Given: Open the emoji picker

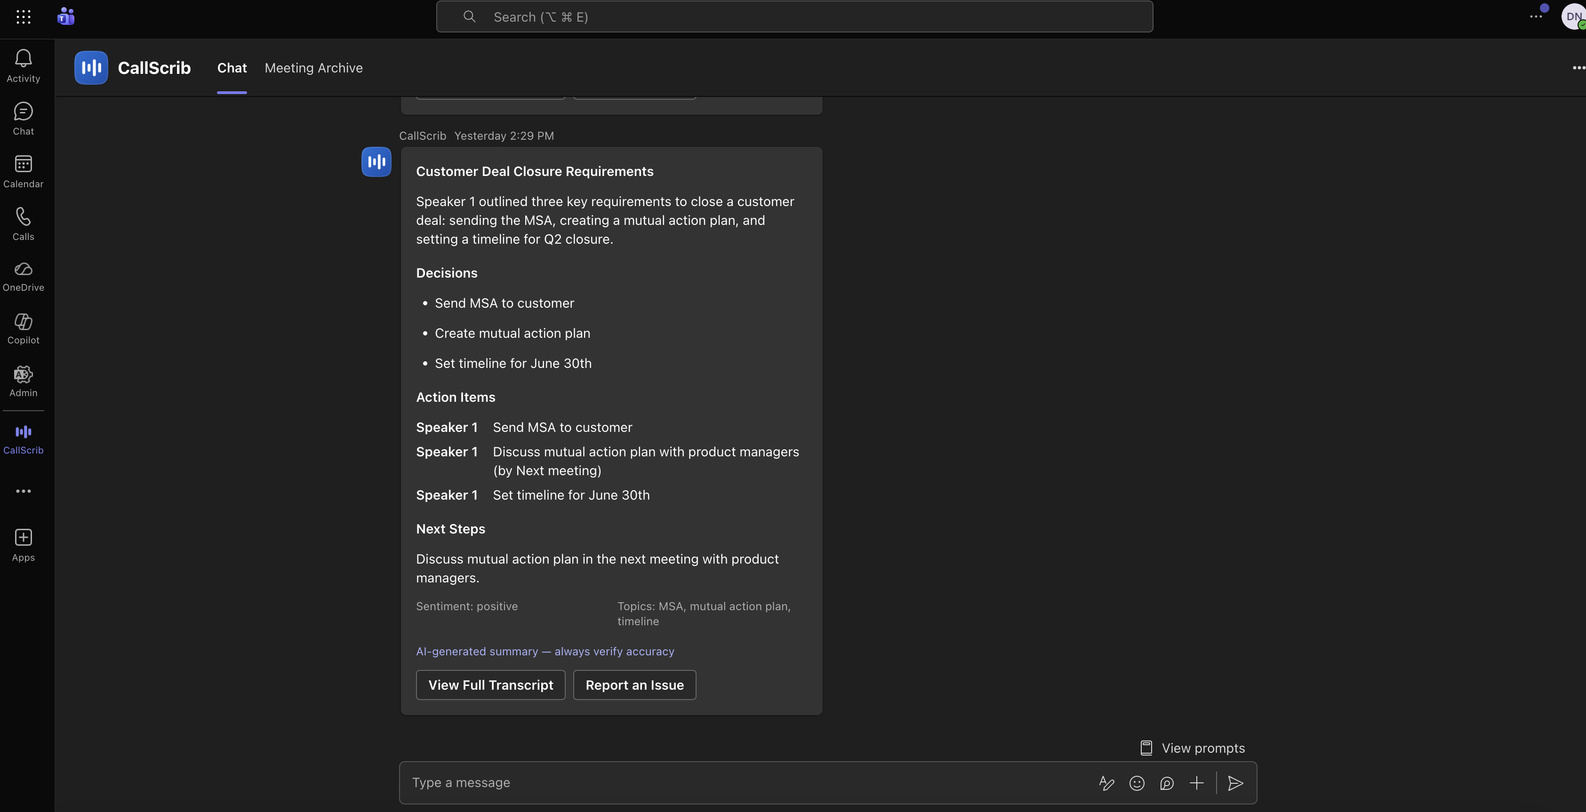Looking at the screenshot, I should (1137, 782).
